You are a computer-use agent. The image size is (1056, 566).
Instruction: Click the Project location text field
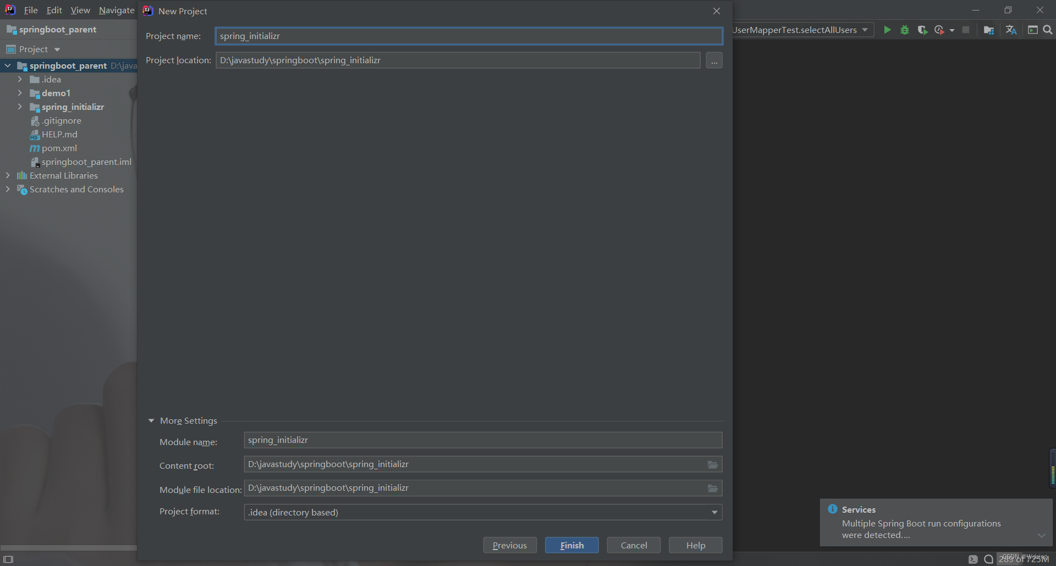click(458, 60)
